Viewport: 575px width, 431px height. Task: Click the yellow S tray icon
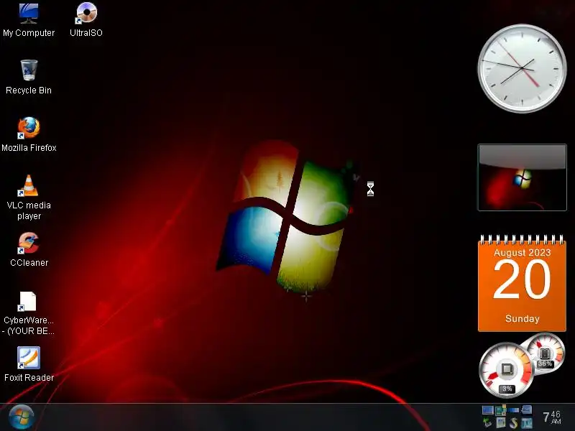coord(513,423)
